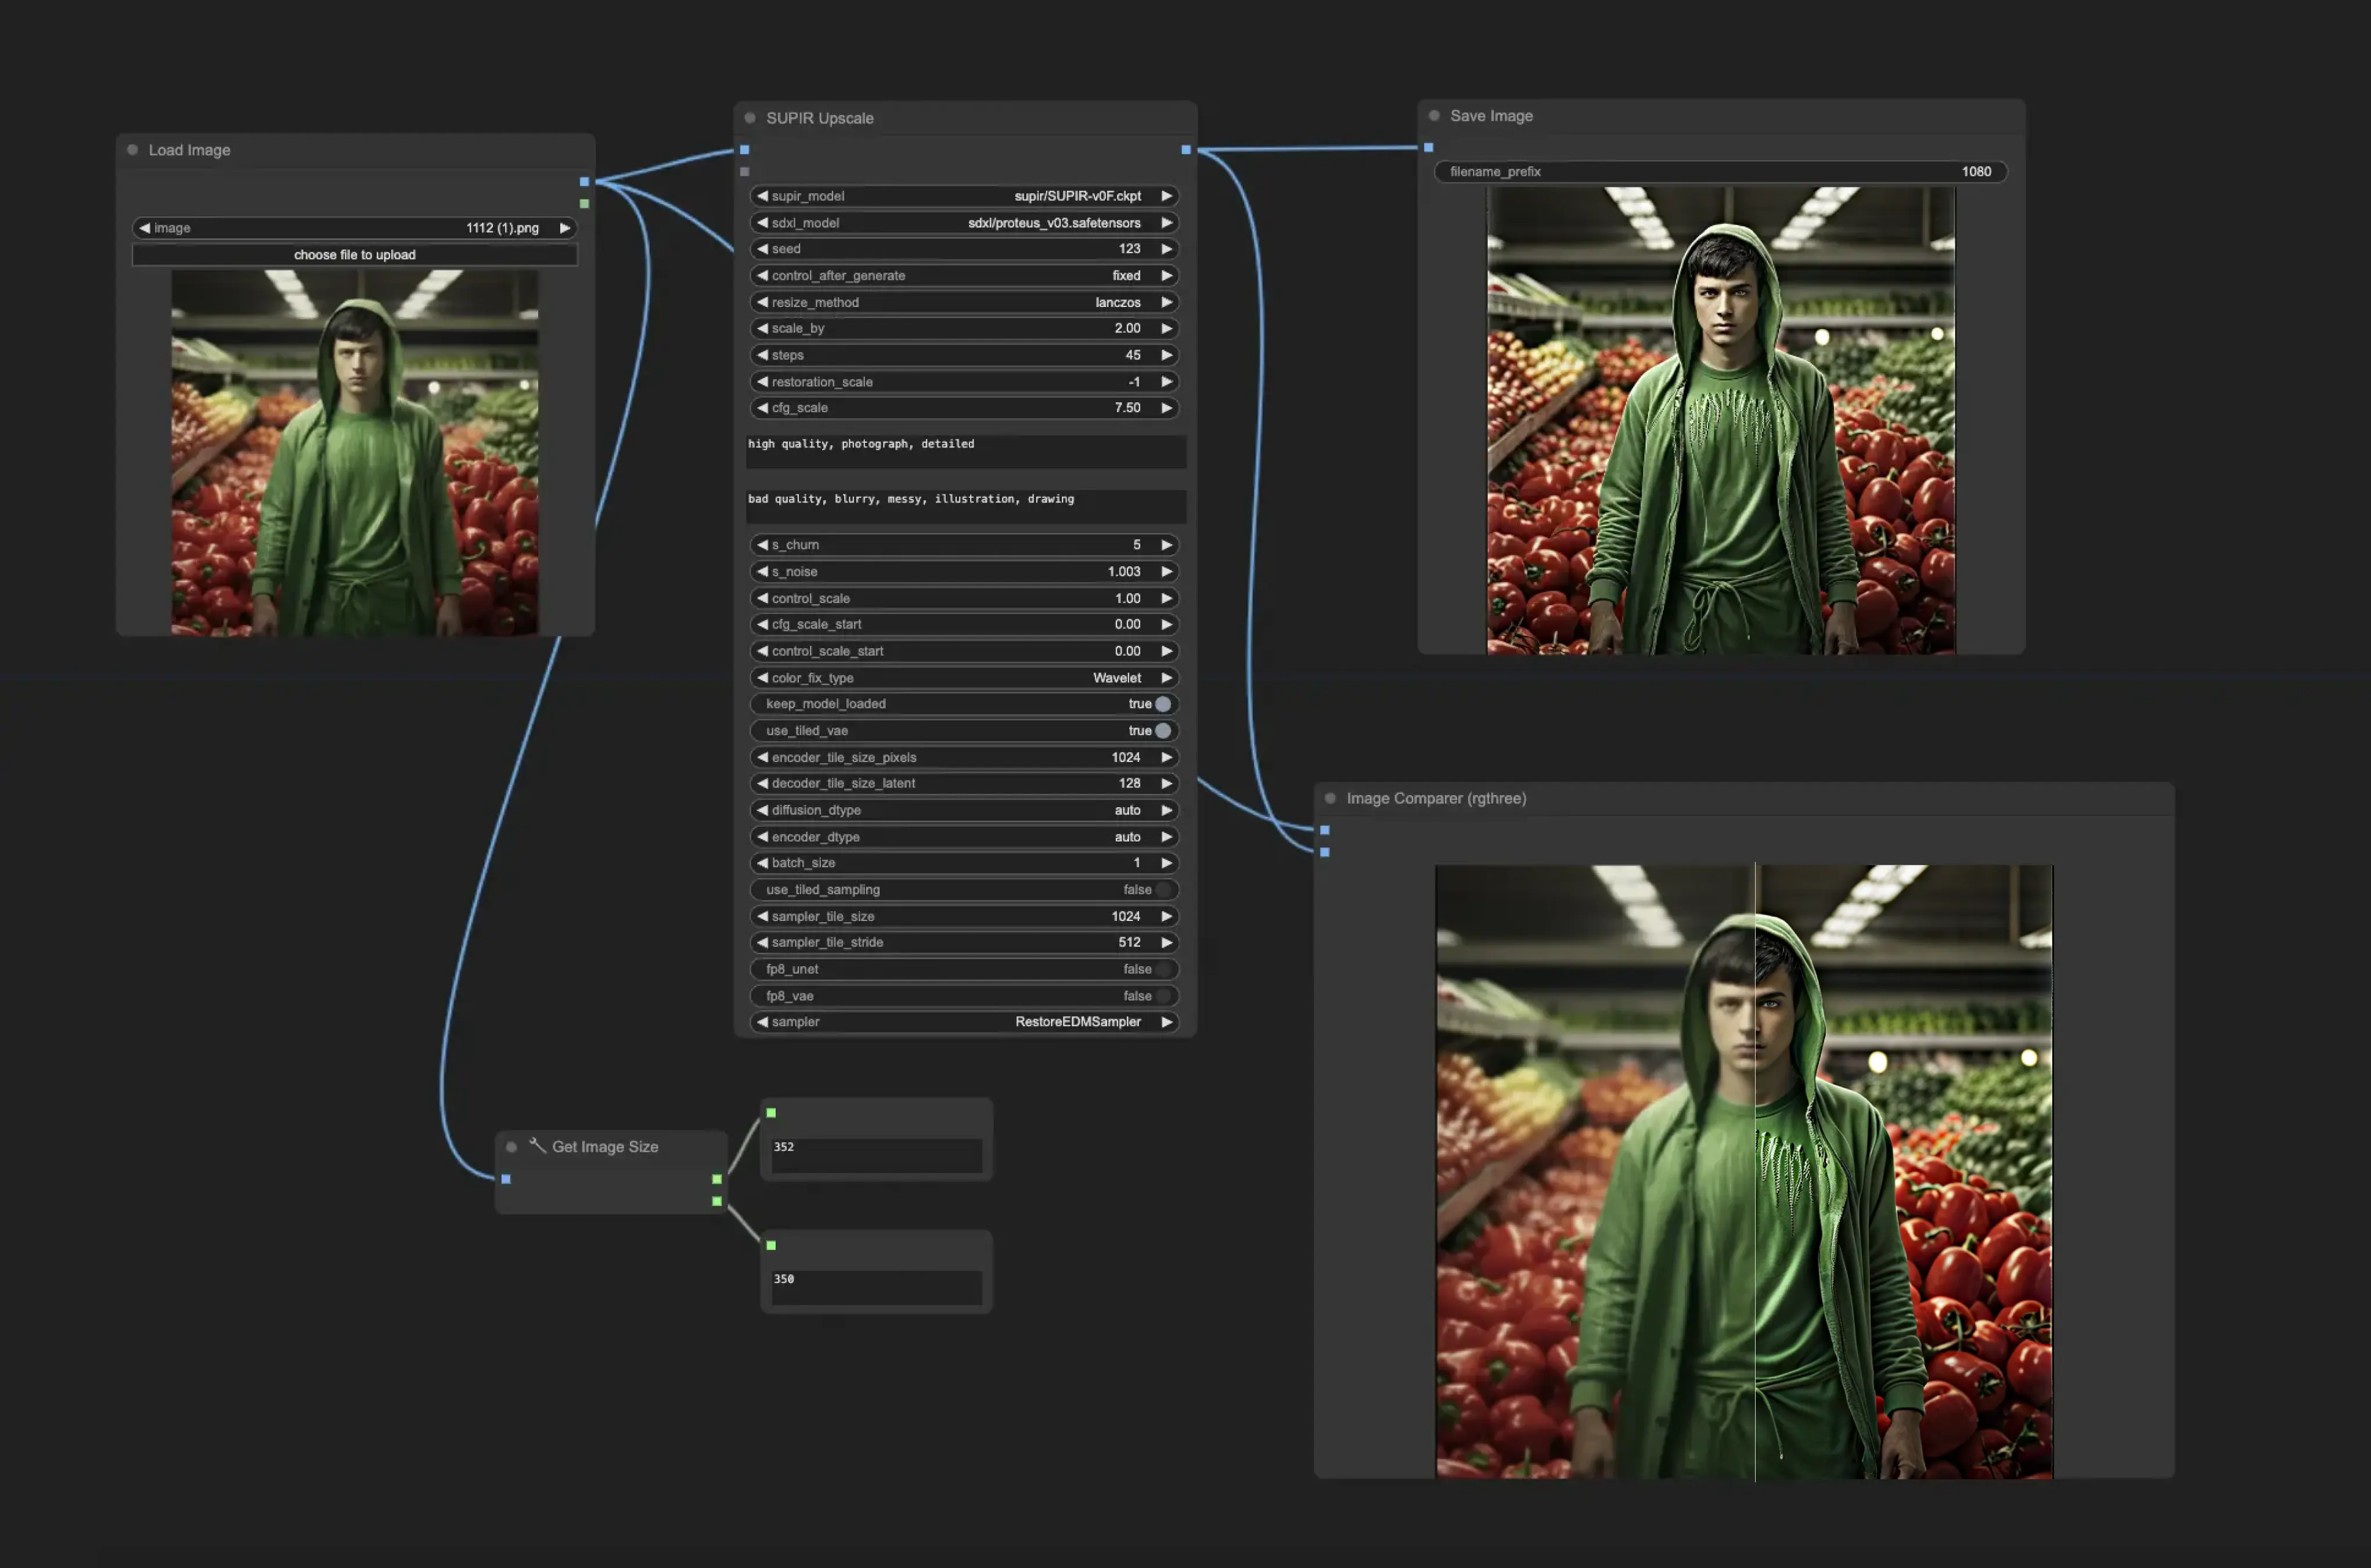Open the diffusion_dtype dropdown

[x=964, y=810]
